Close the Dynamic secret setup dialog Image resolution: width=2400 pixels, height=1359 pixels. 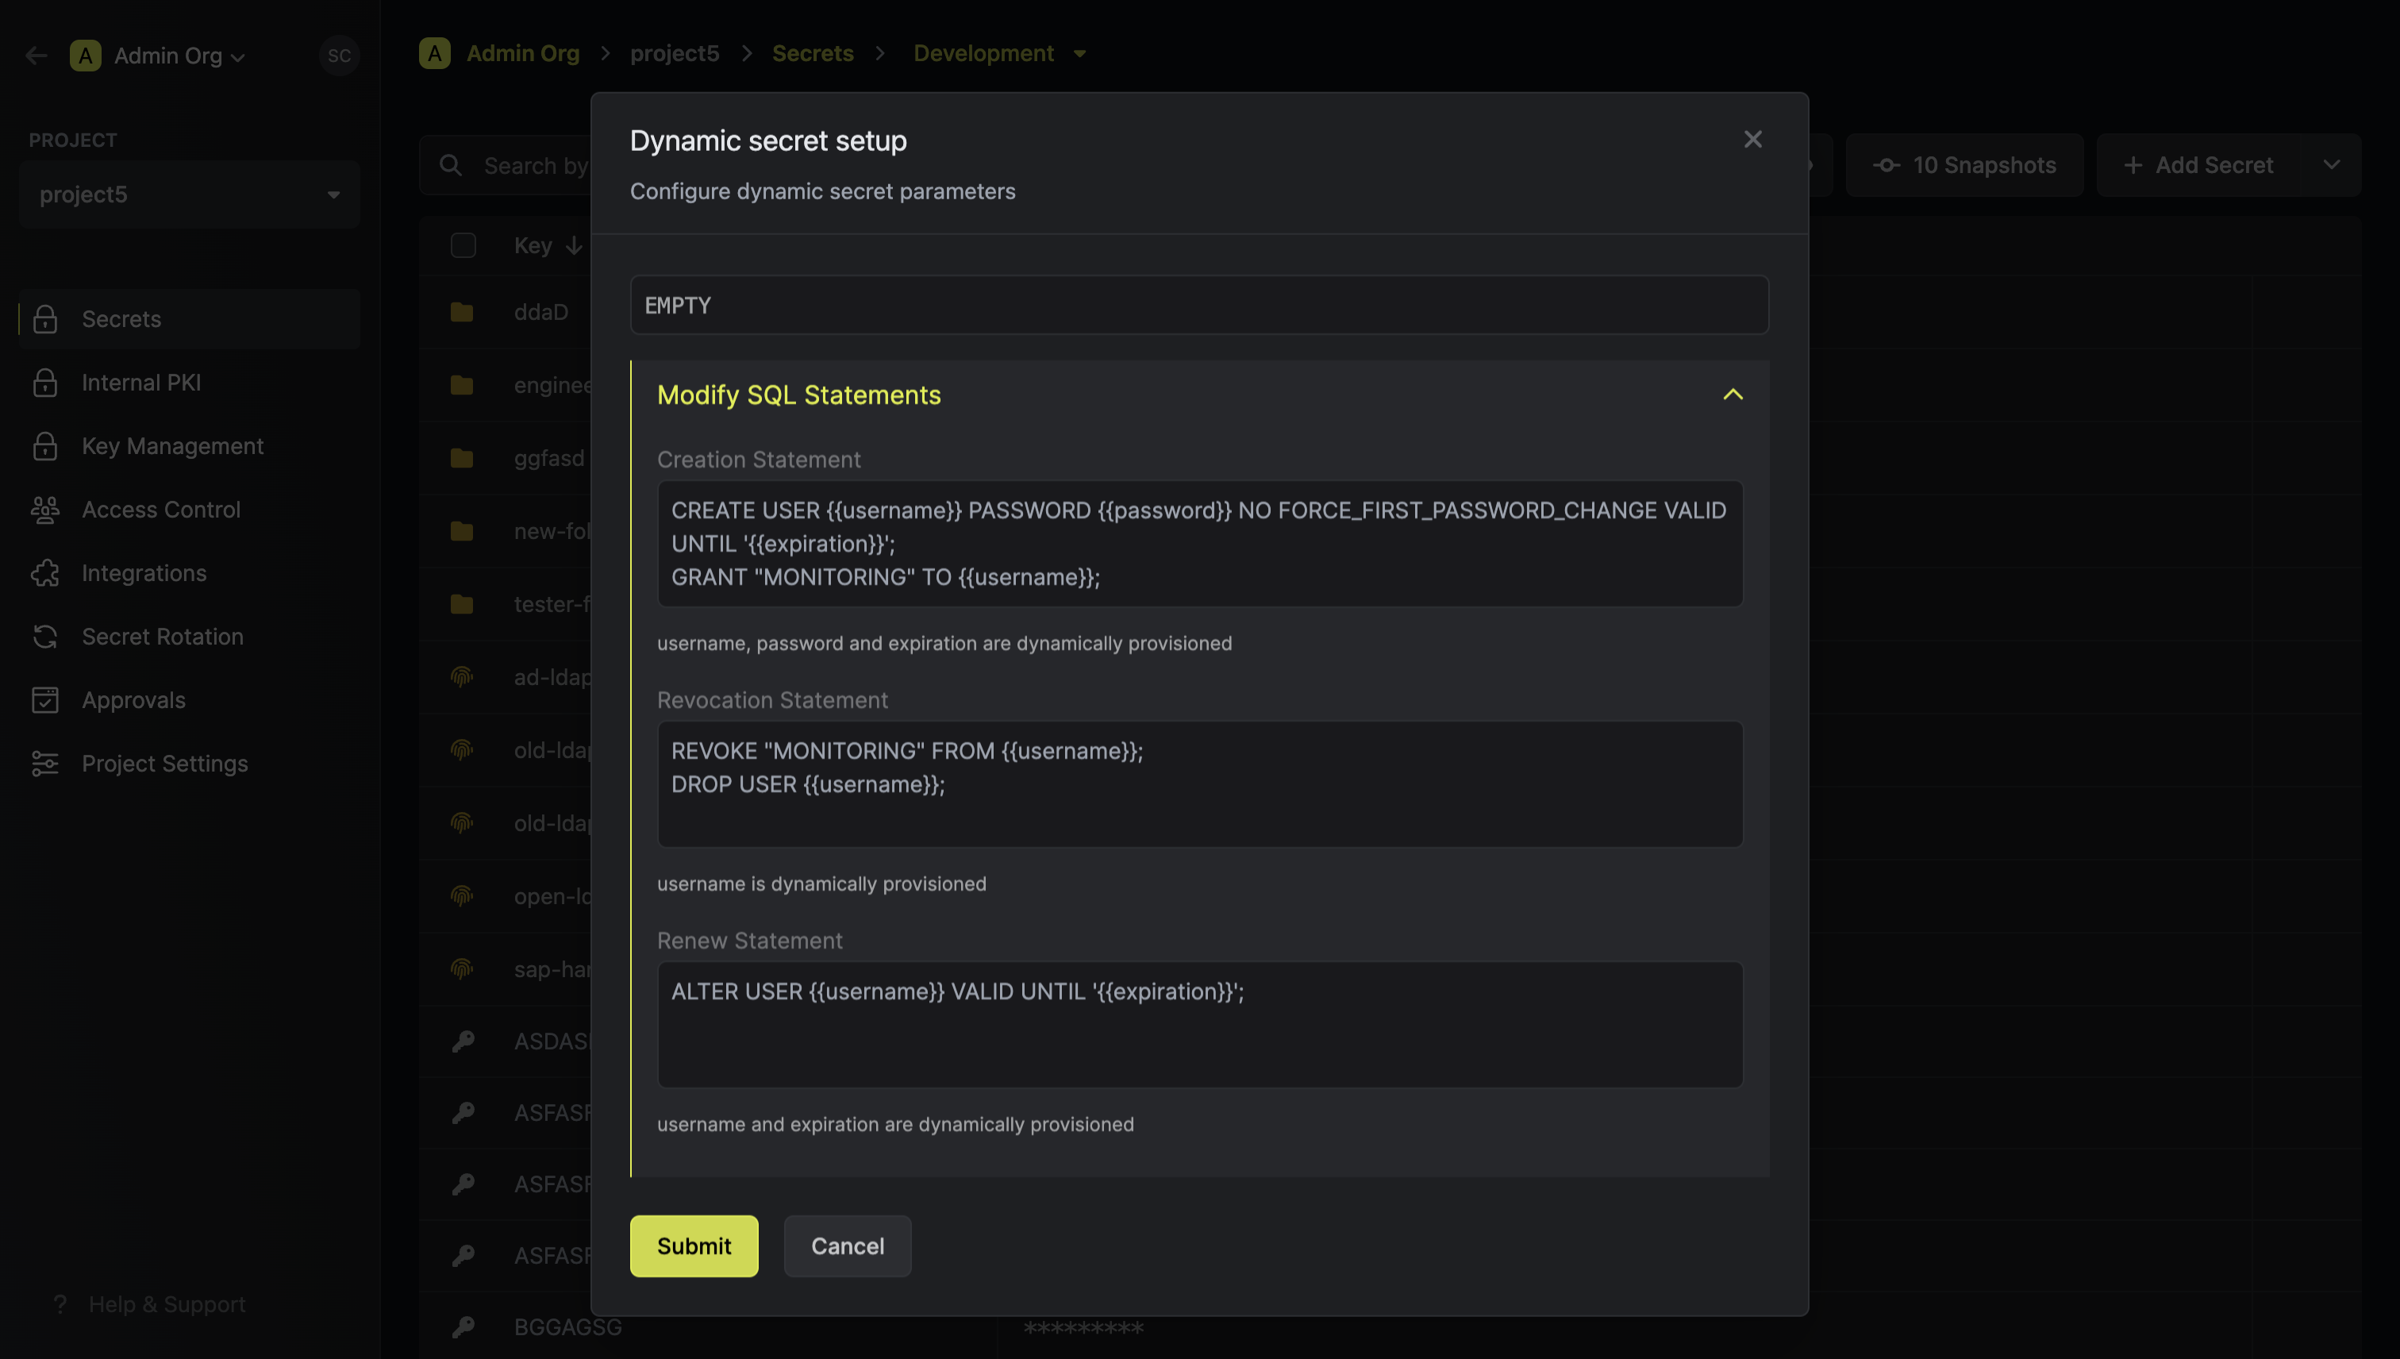click(1752, 139)
